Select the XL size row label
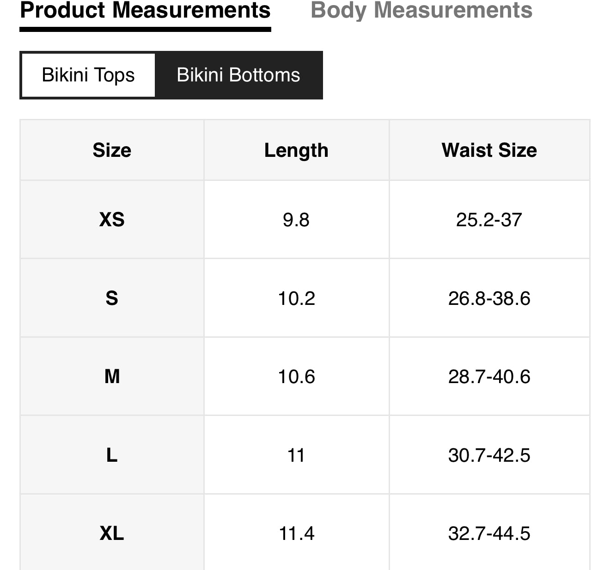This screenshot has height=570, width=610. pos(112,533)
